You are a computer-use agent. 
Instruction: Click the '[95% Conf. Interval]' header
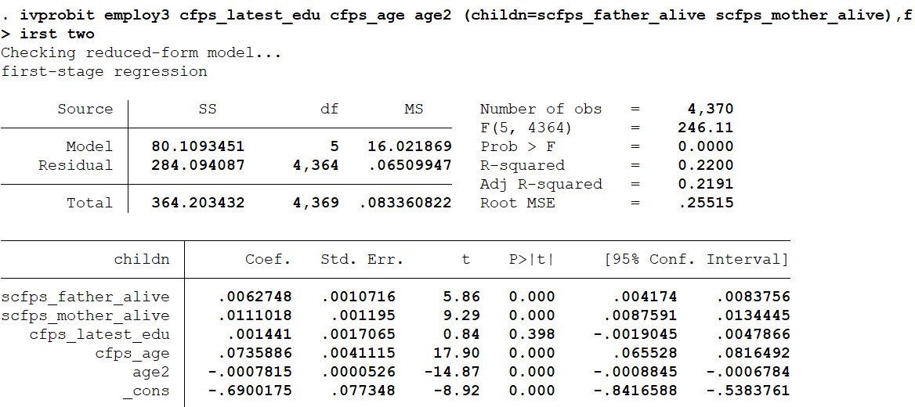tap(696, 259)
